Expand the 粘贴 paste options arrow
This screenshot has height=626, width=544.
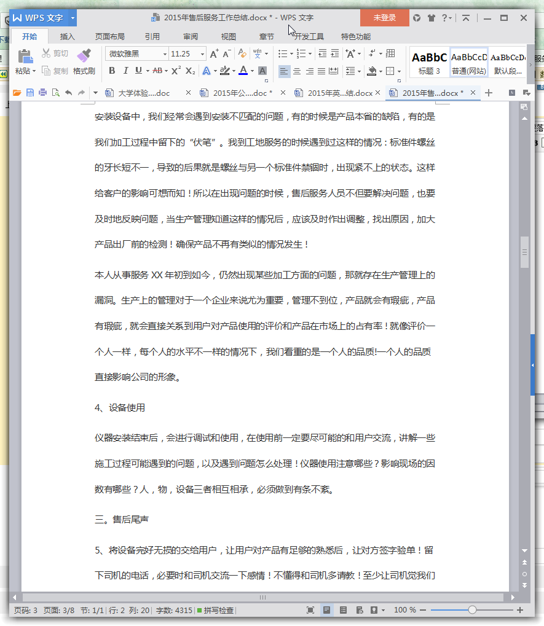click(34, 71)
